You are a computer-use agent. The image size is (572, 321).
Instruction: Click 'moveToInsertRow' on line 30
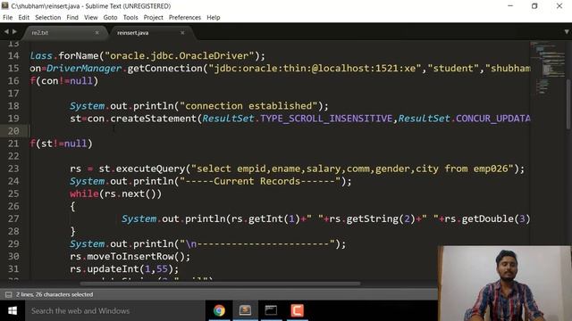pos(130,257)
